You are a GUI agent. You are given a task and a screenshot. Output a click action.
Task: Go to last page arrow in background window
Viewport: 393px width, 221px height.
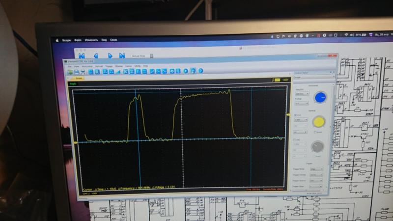point(122,56)
